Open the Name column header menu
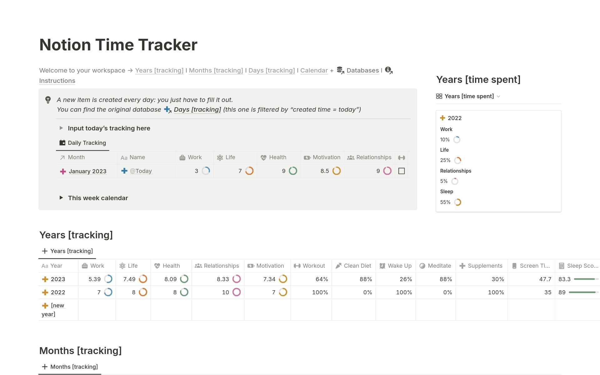Image resolution: width=600 pixels, height=375 pixels. click(x=147, y=157)
